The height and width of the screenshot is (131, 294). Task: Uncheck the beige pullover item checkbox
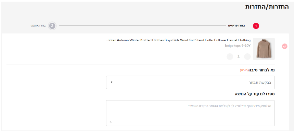tap(285, 46)
